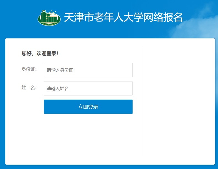This screenshot has height=169, width=218.
Task: Click the 立即登录 login button
Action: point(88,107)
